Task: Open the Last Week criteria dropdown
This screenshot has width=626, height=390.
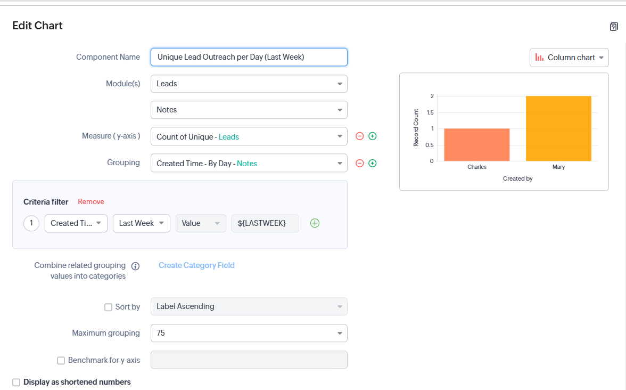Action: click(x=142, y=223)
